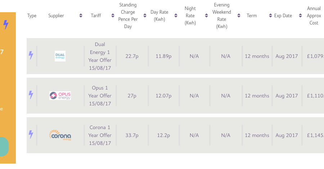Sort by Day Rate (Kwh) arrows

click(176, 15)
